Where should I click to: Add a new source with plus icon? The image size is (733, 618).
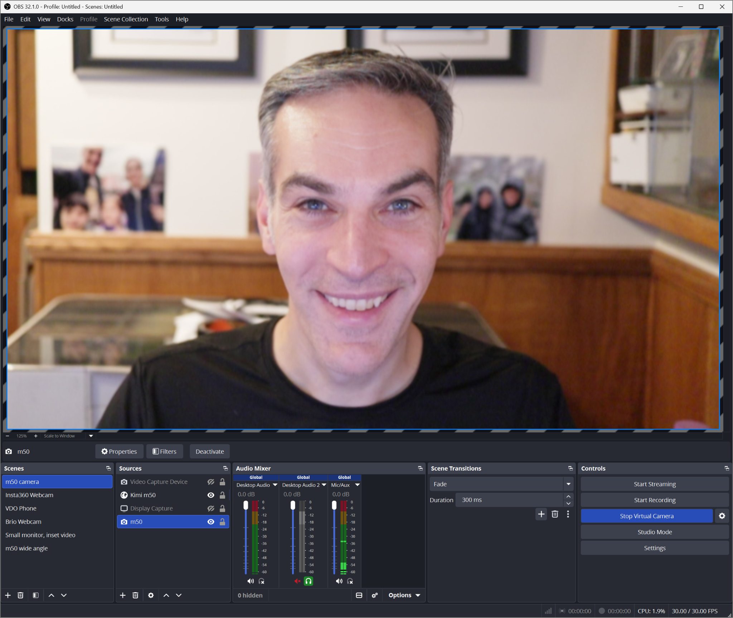click(123, 595)
